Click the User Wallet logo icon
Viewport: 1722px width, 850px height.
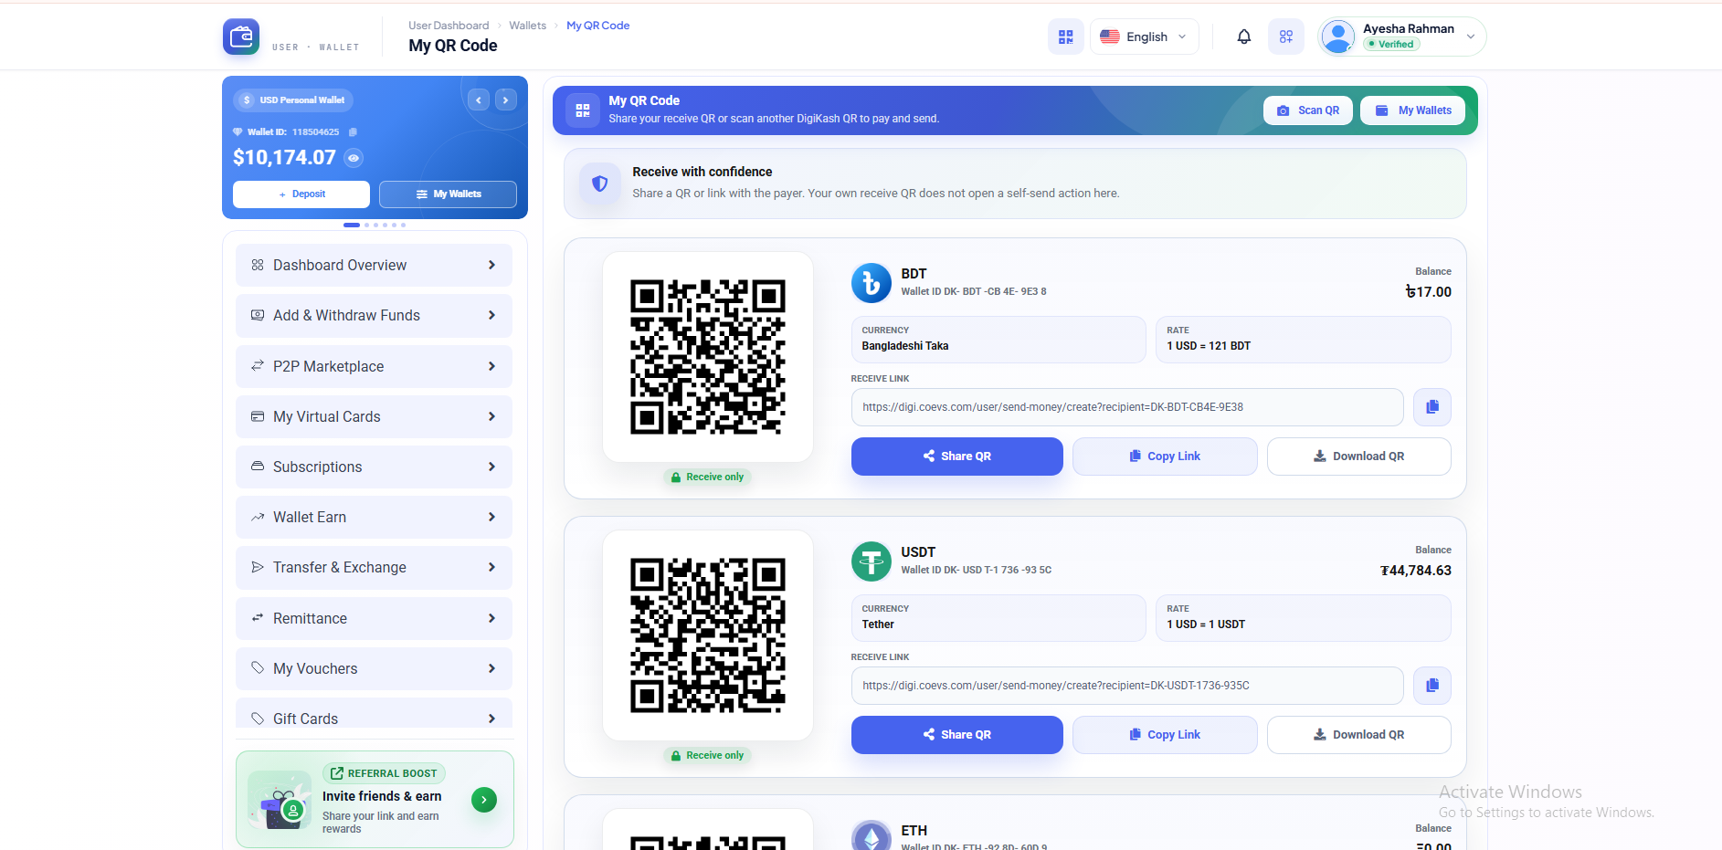[x=241, y=37]
